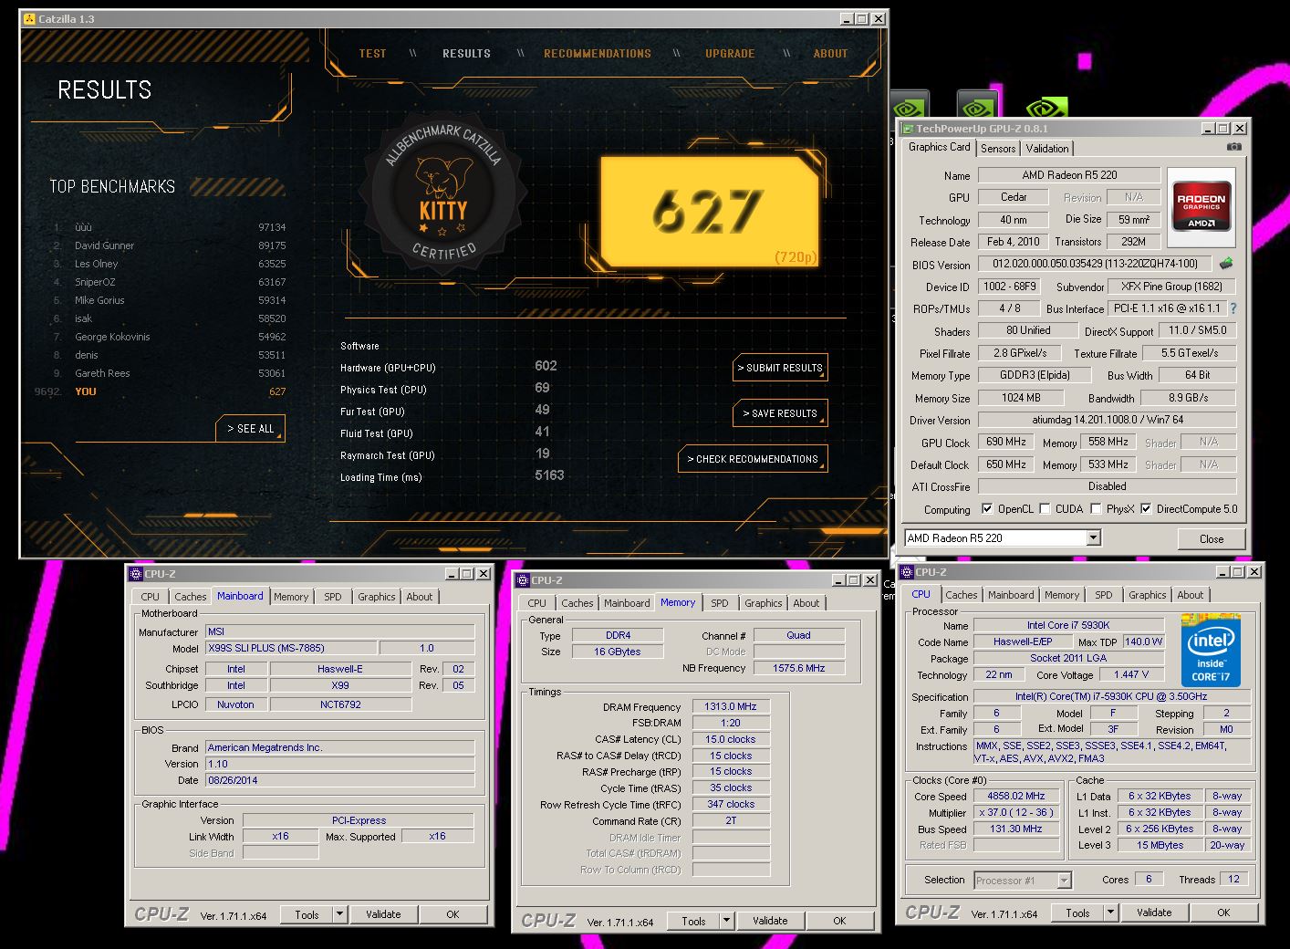Image resolution: width=1290 pixels, height=949 pixels.
Task: Click the title icon of the CPU-tab CPU-Z window
Action: [907, 572]
